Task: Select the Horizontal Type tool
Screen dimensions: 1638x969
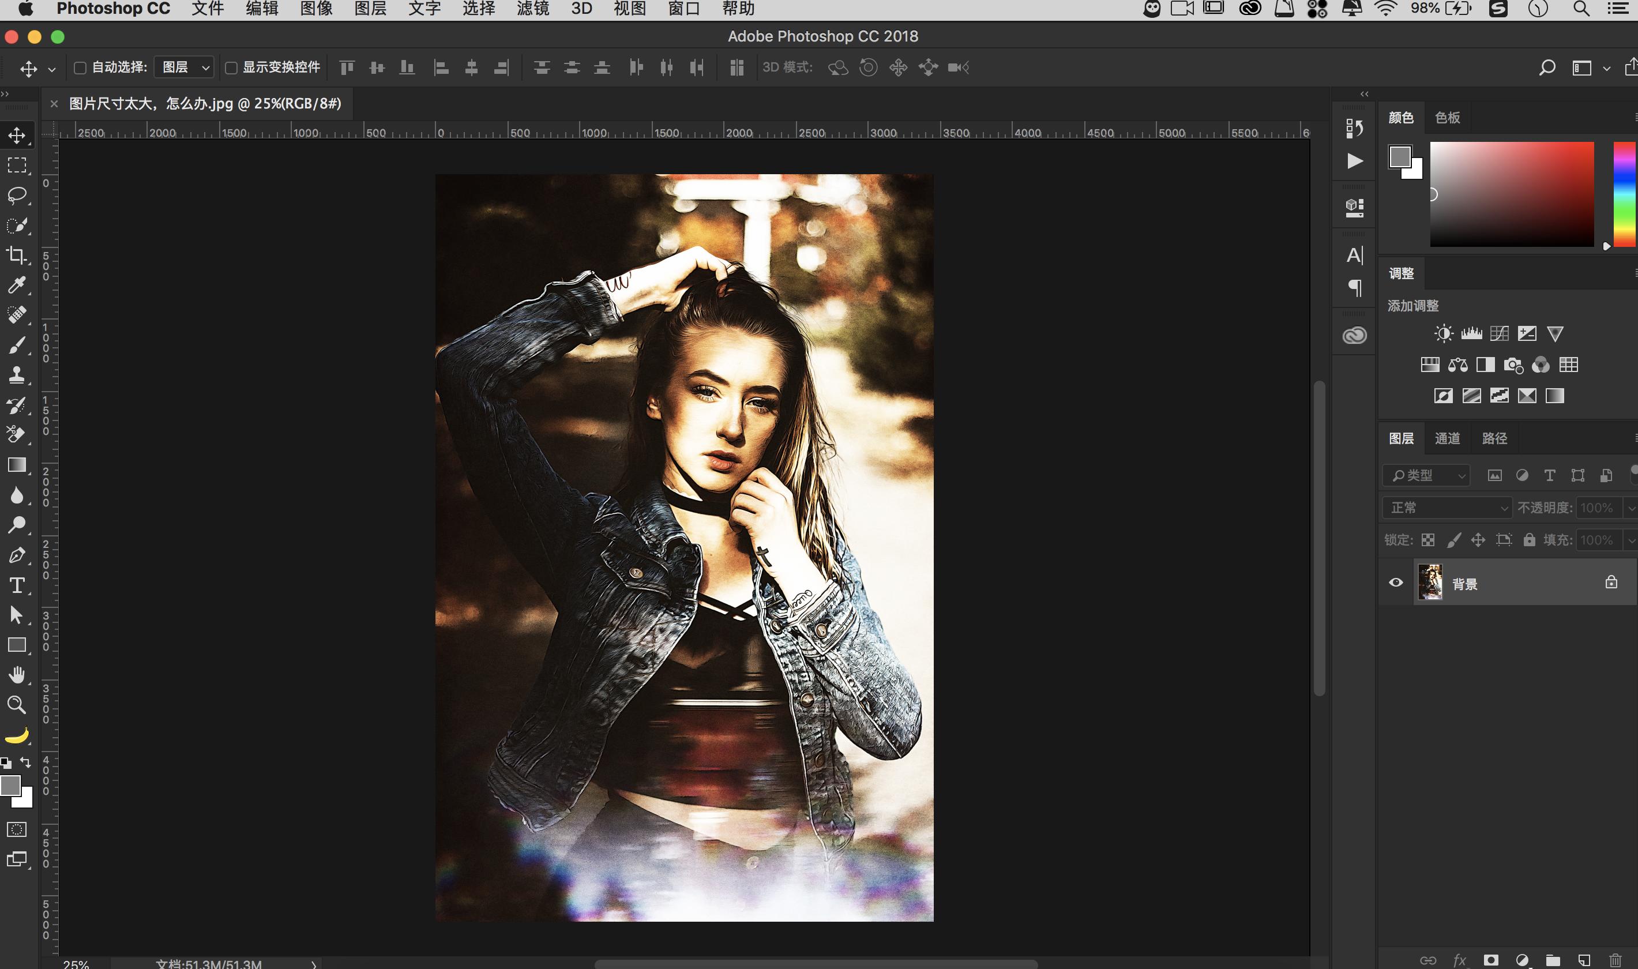Action: click(x=17, y=585)
